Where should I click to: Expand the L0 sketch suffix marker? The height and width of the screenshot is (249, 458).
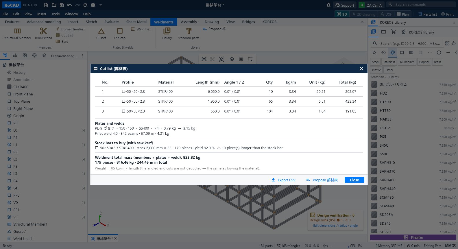point(83,130)
